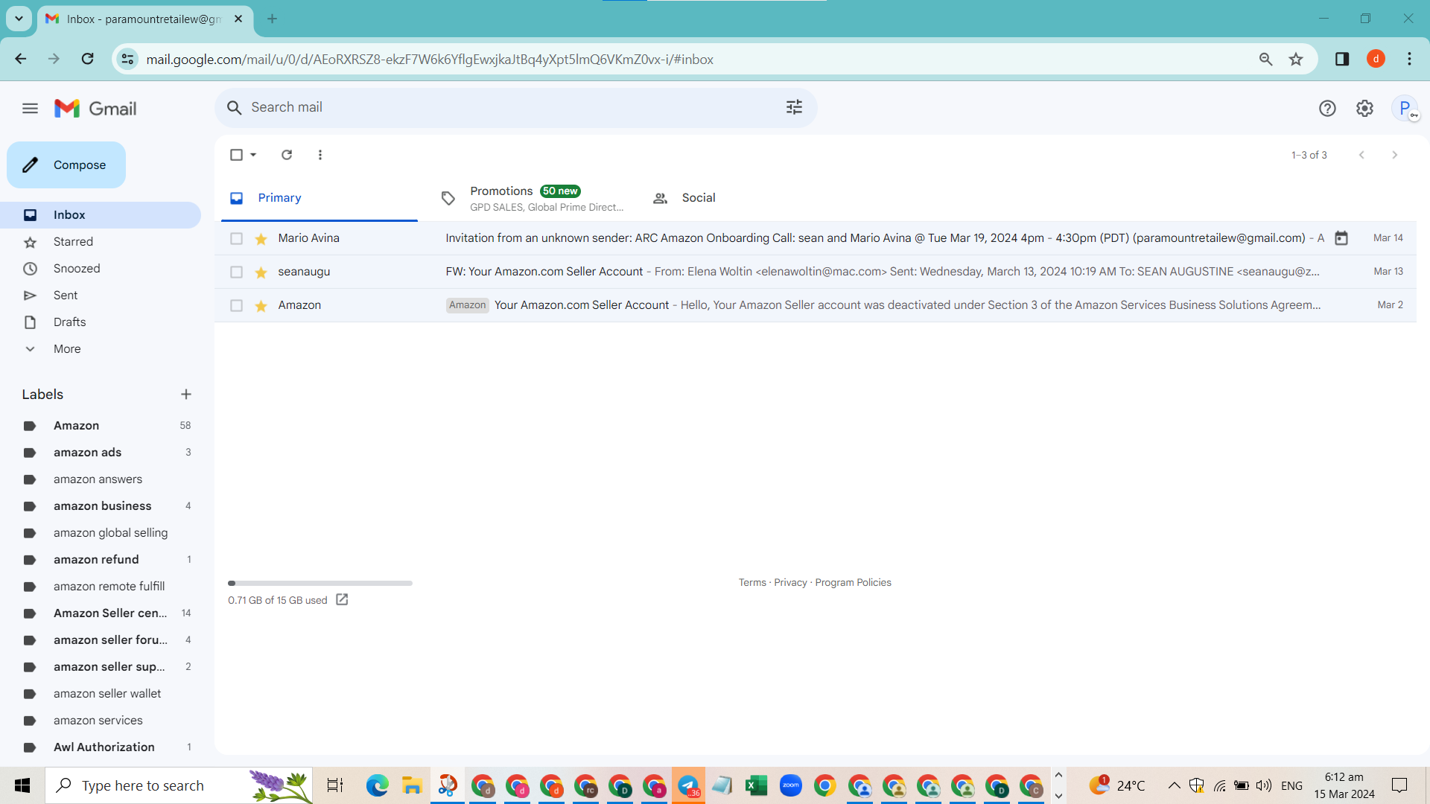Open the Chrome tab search dropdown
Viewport: 1430px width, 804px height.
(19, 19)
